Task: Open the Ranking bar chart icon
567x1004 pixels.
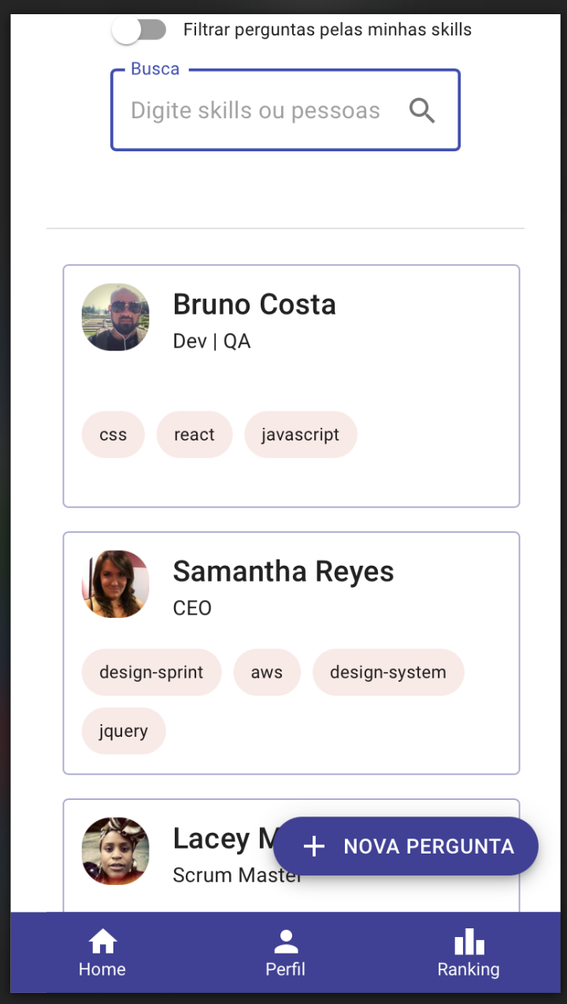Action: 469,941
